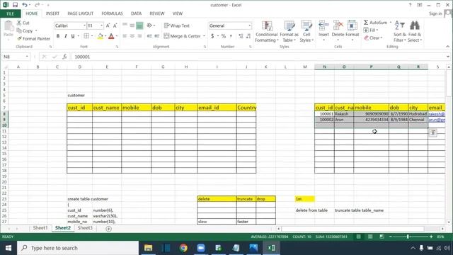Click Decrease Indent icon
Image resolution: width=453 pixels, height=255 pixels.
point(149,36)
